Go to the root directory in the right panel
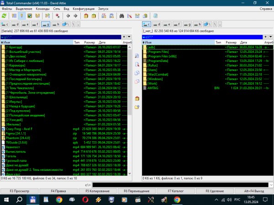 tap(215, 25)
